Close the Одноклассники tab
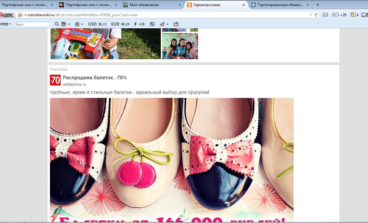The height and width of the screenshot is (223, 368). point(243,5)
